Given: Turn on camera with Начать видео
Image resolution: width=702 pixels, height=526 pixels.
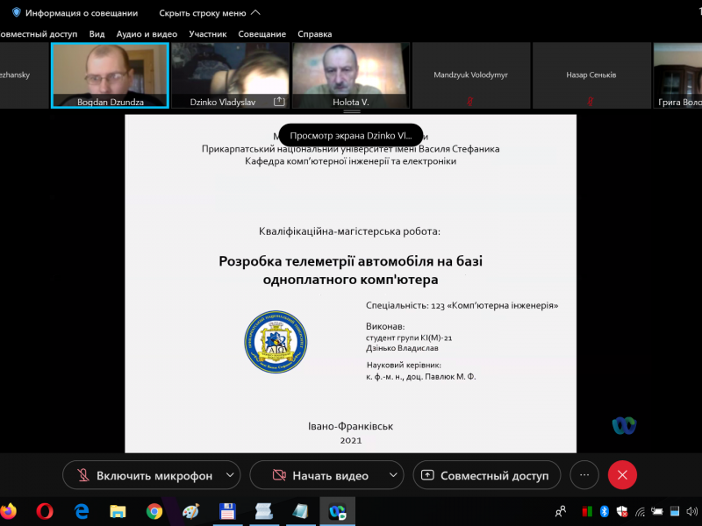Looking at the screenshot, I should (x=318, y=475).
